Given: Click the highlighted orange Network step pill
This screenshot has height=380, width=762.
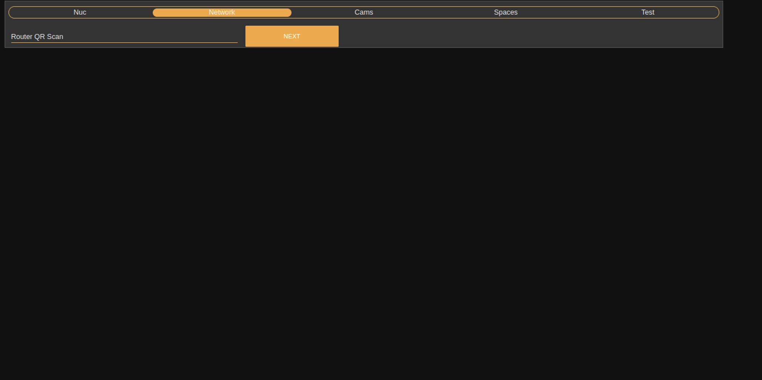Looking at the screenshot, I should pyautogui.click(x=222, y=12).
